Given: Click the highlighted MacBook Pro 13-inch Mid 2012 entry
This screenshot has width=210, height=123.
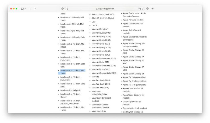Looking at the screenshot, I should [x=72, y=72].
